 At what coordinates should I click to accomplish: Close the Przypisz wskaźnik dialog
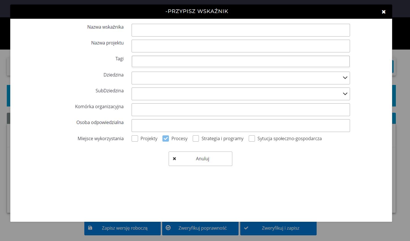tap(383, 12)
